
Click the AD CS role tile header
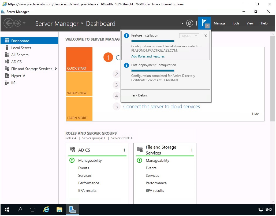coord(97,150)
